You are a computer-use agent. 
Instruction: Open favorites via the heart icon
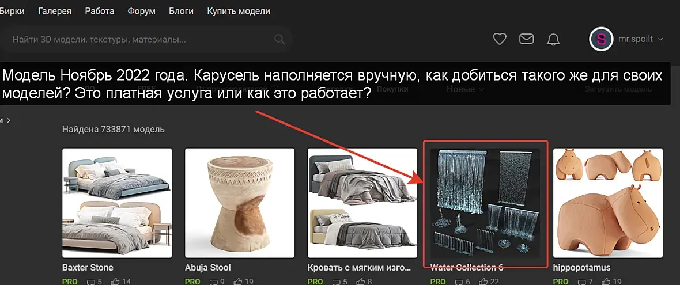[x=500, y=39]
